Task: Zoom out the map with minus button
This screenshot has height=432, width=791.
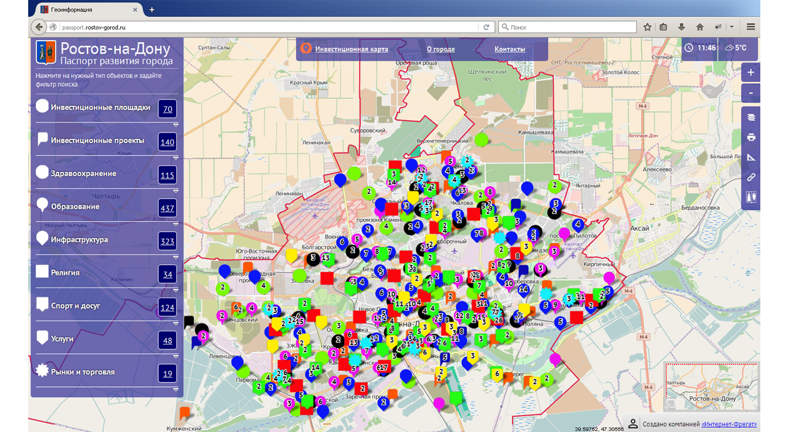Action: click(x=751, y=93)
